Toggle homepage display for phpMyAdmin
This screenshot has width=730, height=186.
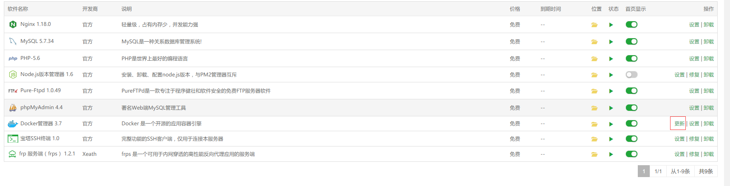tap(631, 108)
